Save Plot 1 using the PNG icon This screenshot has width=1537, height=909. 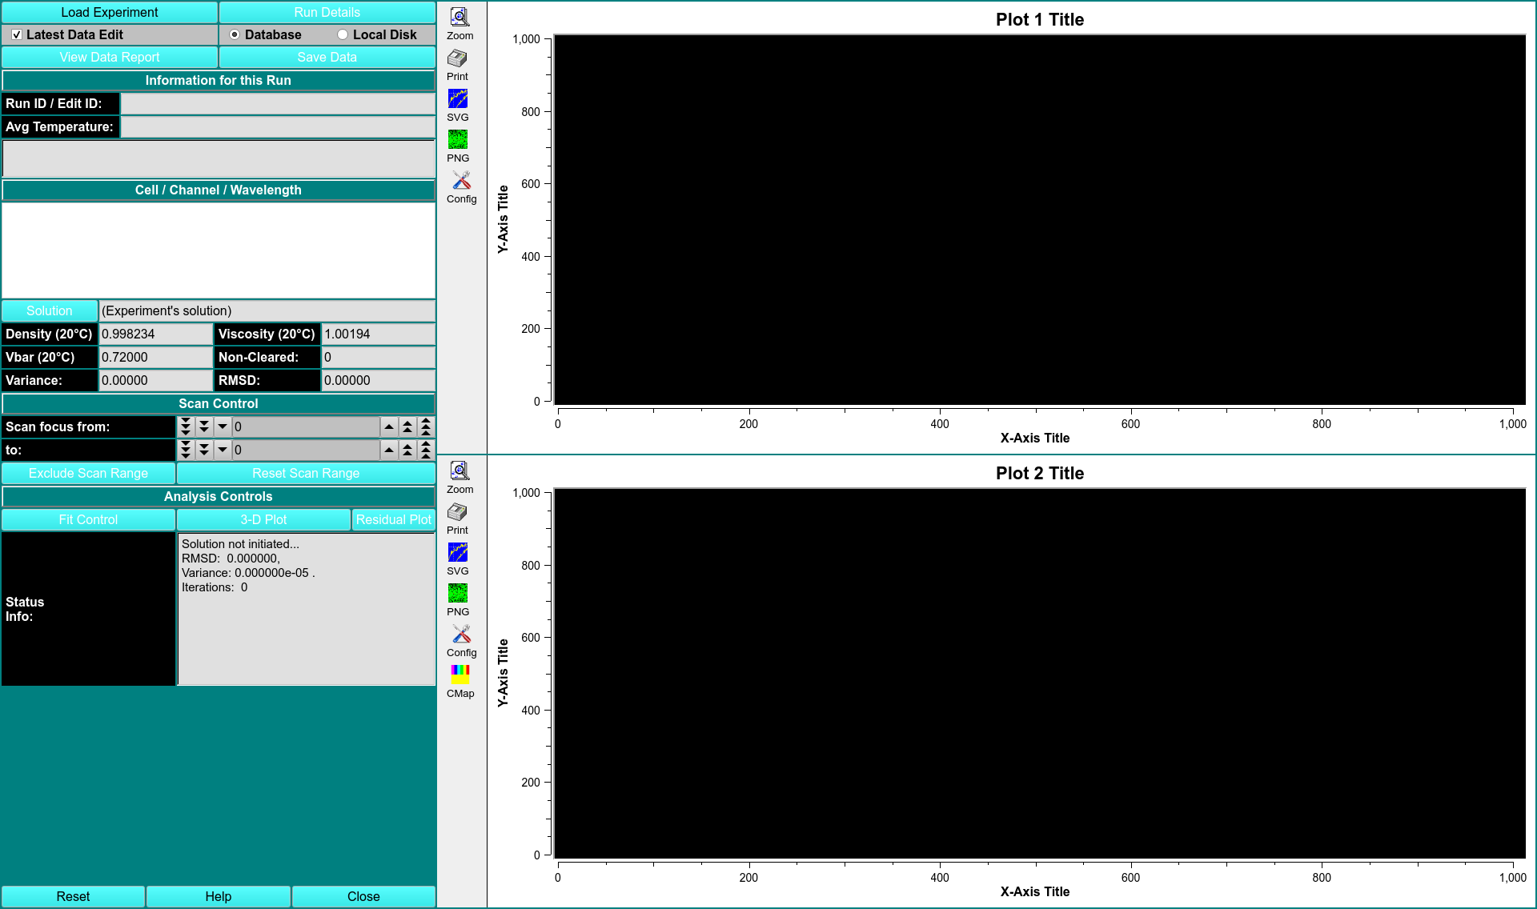(458, 140)
